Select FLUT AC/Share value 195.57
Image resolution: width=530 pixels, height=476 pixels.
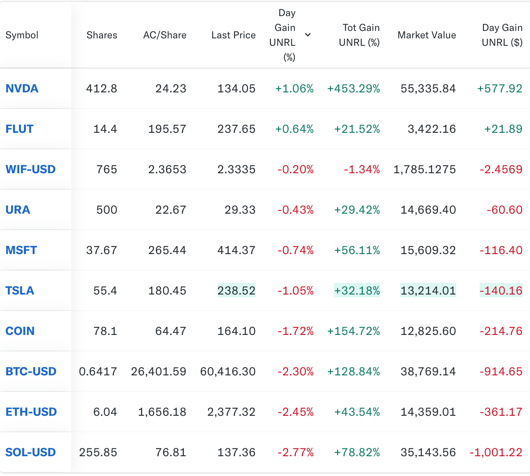pyautogui.click(x=167, y=129)
